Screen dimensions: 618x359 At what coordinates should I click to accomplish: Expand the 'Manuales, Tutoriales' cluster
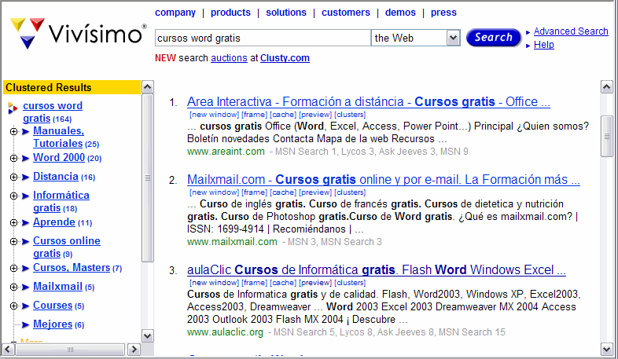(14, 131)
